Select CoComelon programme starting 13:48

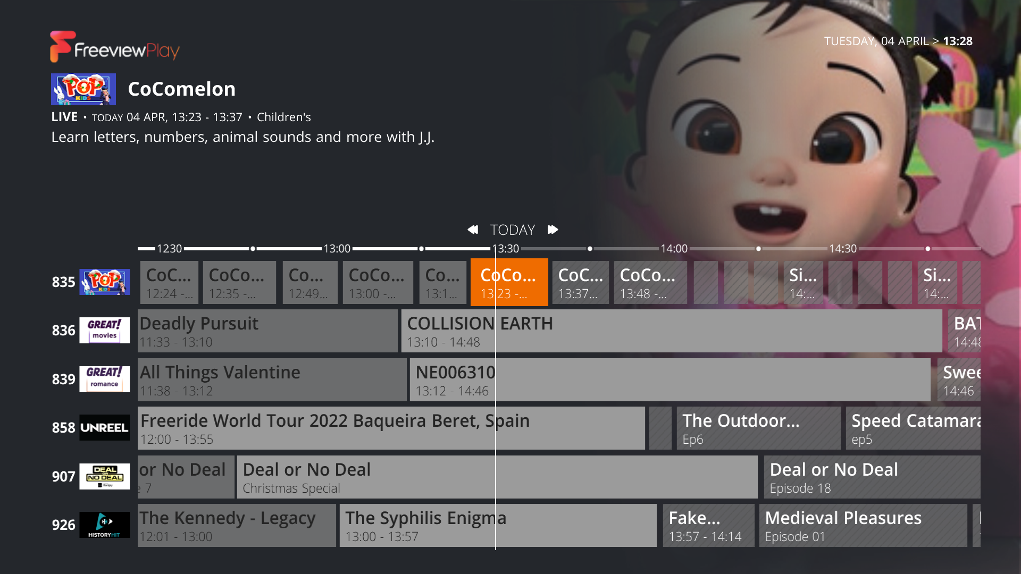pos(650,282)
